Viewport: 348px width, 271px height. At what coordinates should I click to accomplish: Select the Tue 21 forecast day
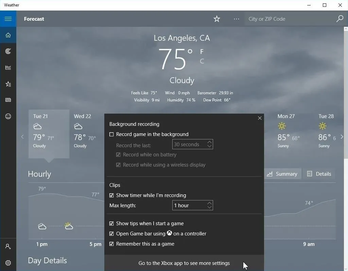[49, 134]
